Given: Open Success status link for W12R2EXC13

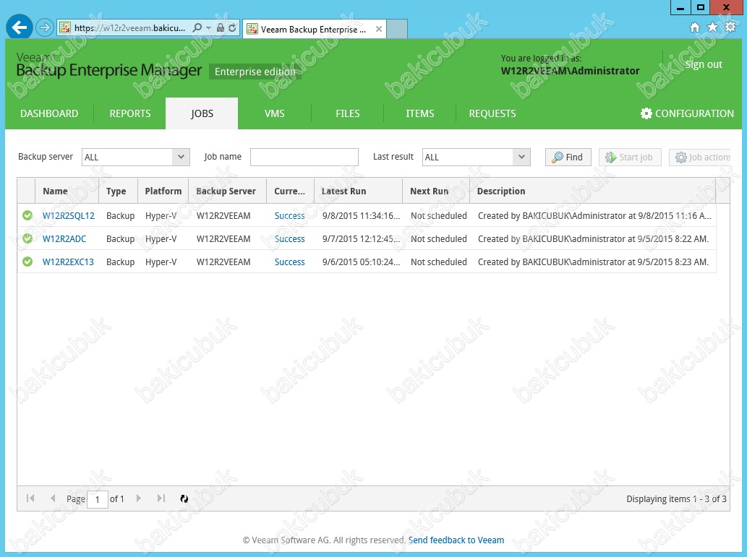Looking at the screenshot, I should click(290, 262).
